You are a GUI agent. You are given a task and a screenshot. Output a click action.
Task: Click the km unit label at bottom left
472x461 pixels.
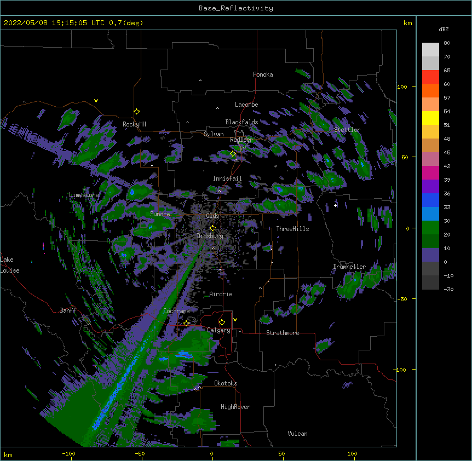(x=8, y=454)
